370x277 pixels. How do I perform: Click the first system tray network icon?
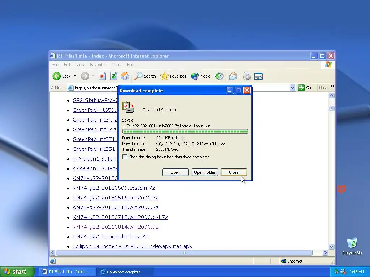(x=337, y=272)
